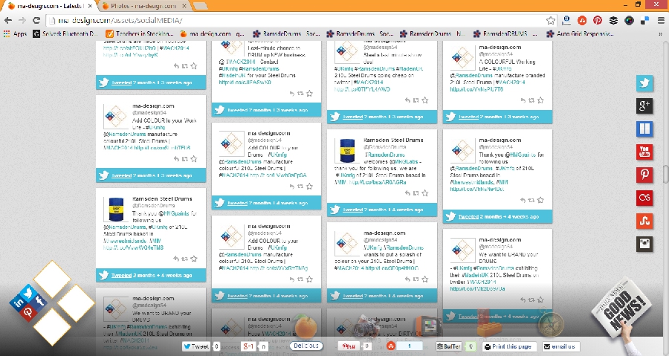Image resolution: width=669 pixels, height=356 pixels.
Task: Click the Print this page button
Action: [x=508, y=346]
